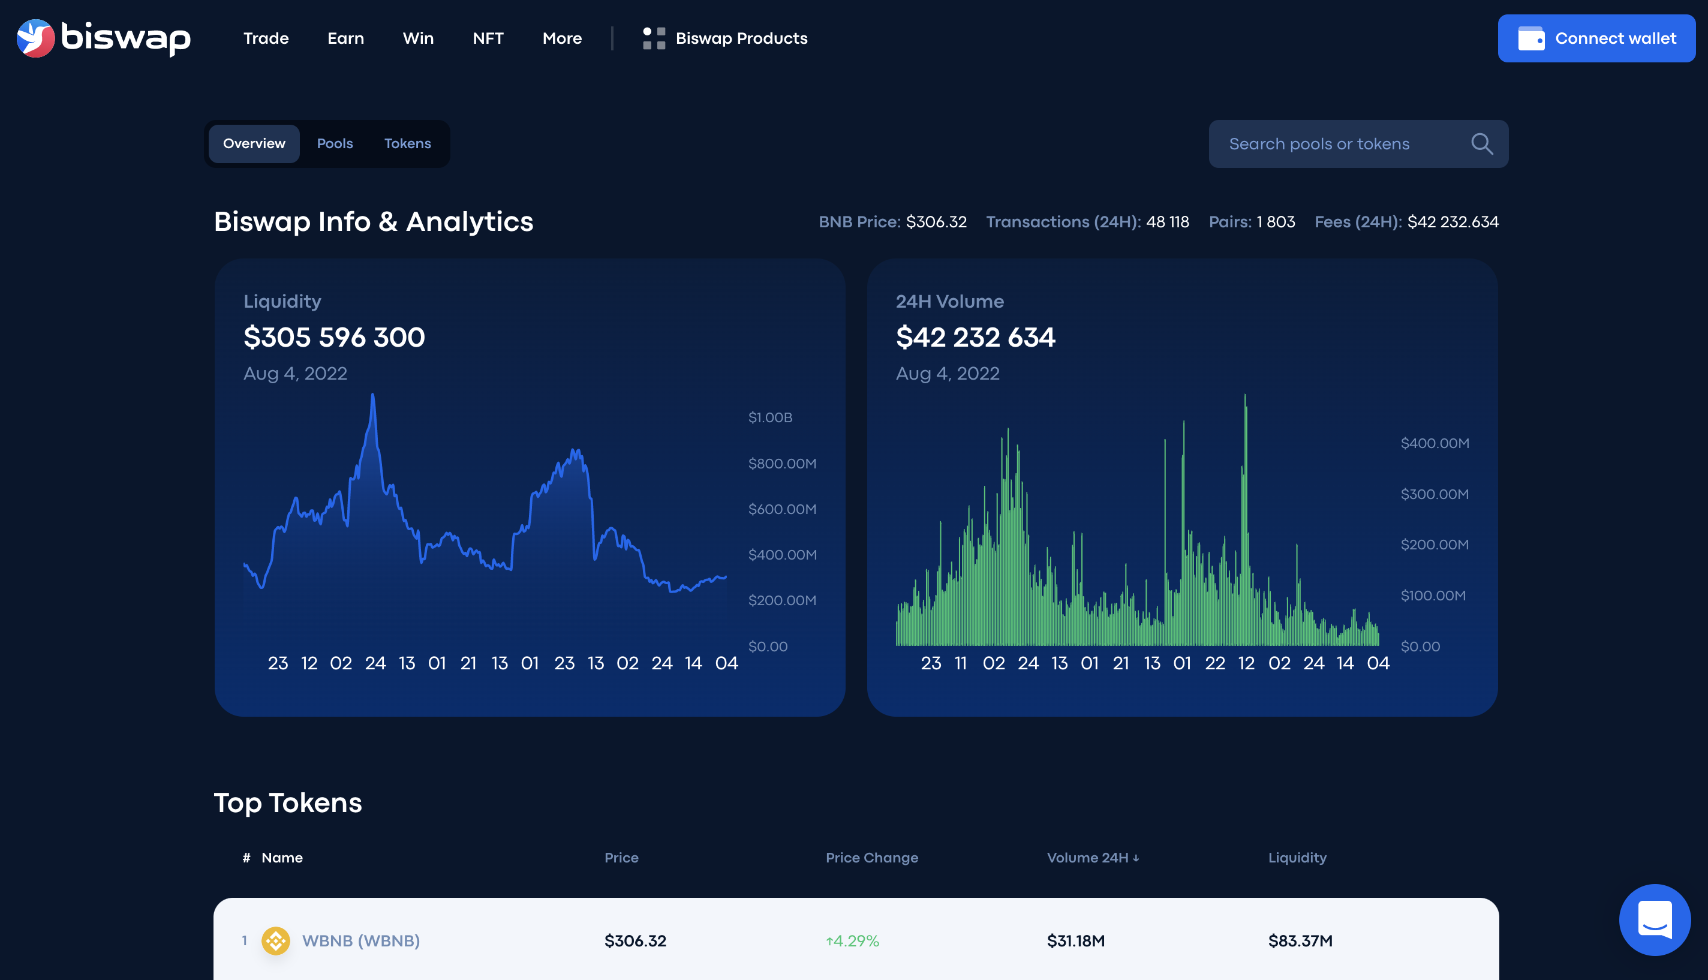Image resolution: width=1708 pixels, height=980 pixels.
Task: Expand the Earn menu
Action: (x=345, y=38)
